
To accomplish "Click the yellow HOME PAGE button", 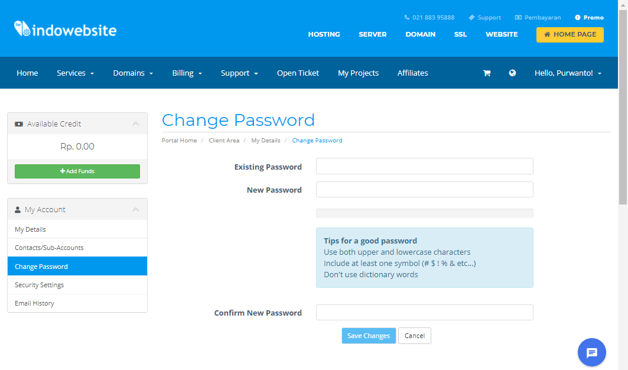I will (570, 35).
